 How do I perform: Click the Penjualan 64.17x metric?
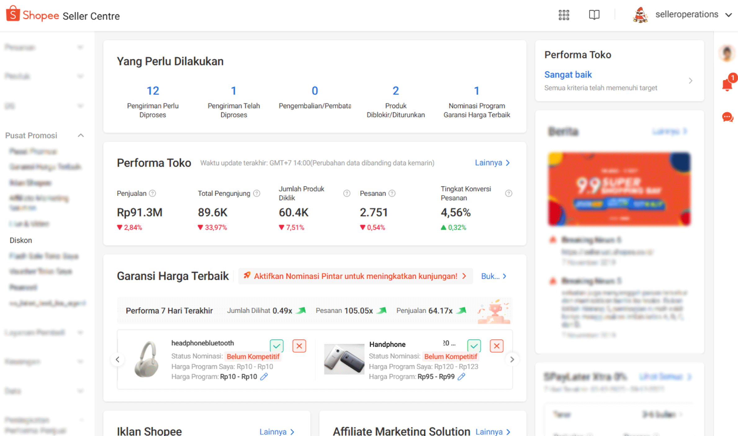pos(431,311)
